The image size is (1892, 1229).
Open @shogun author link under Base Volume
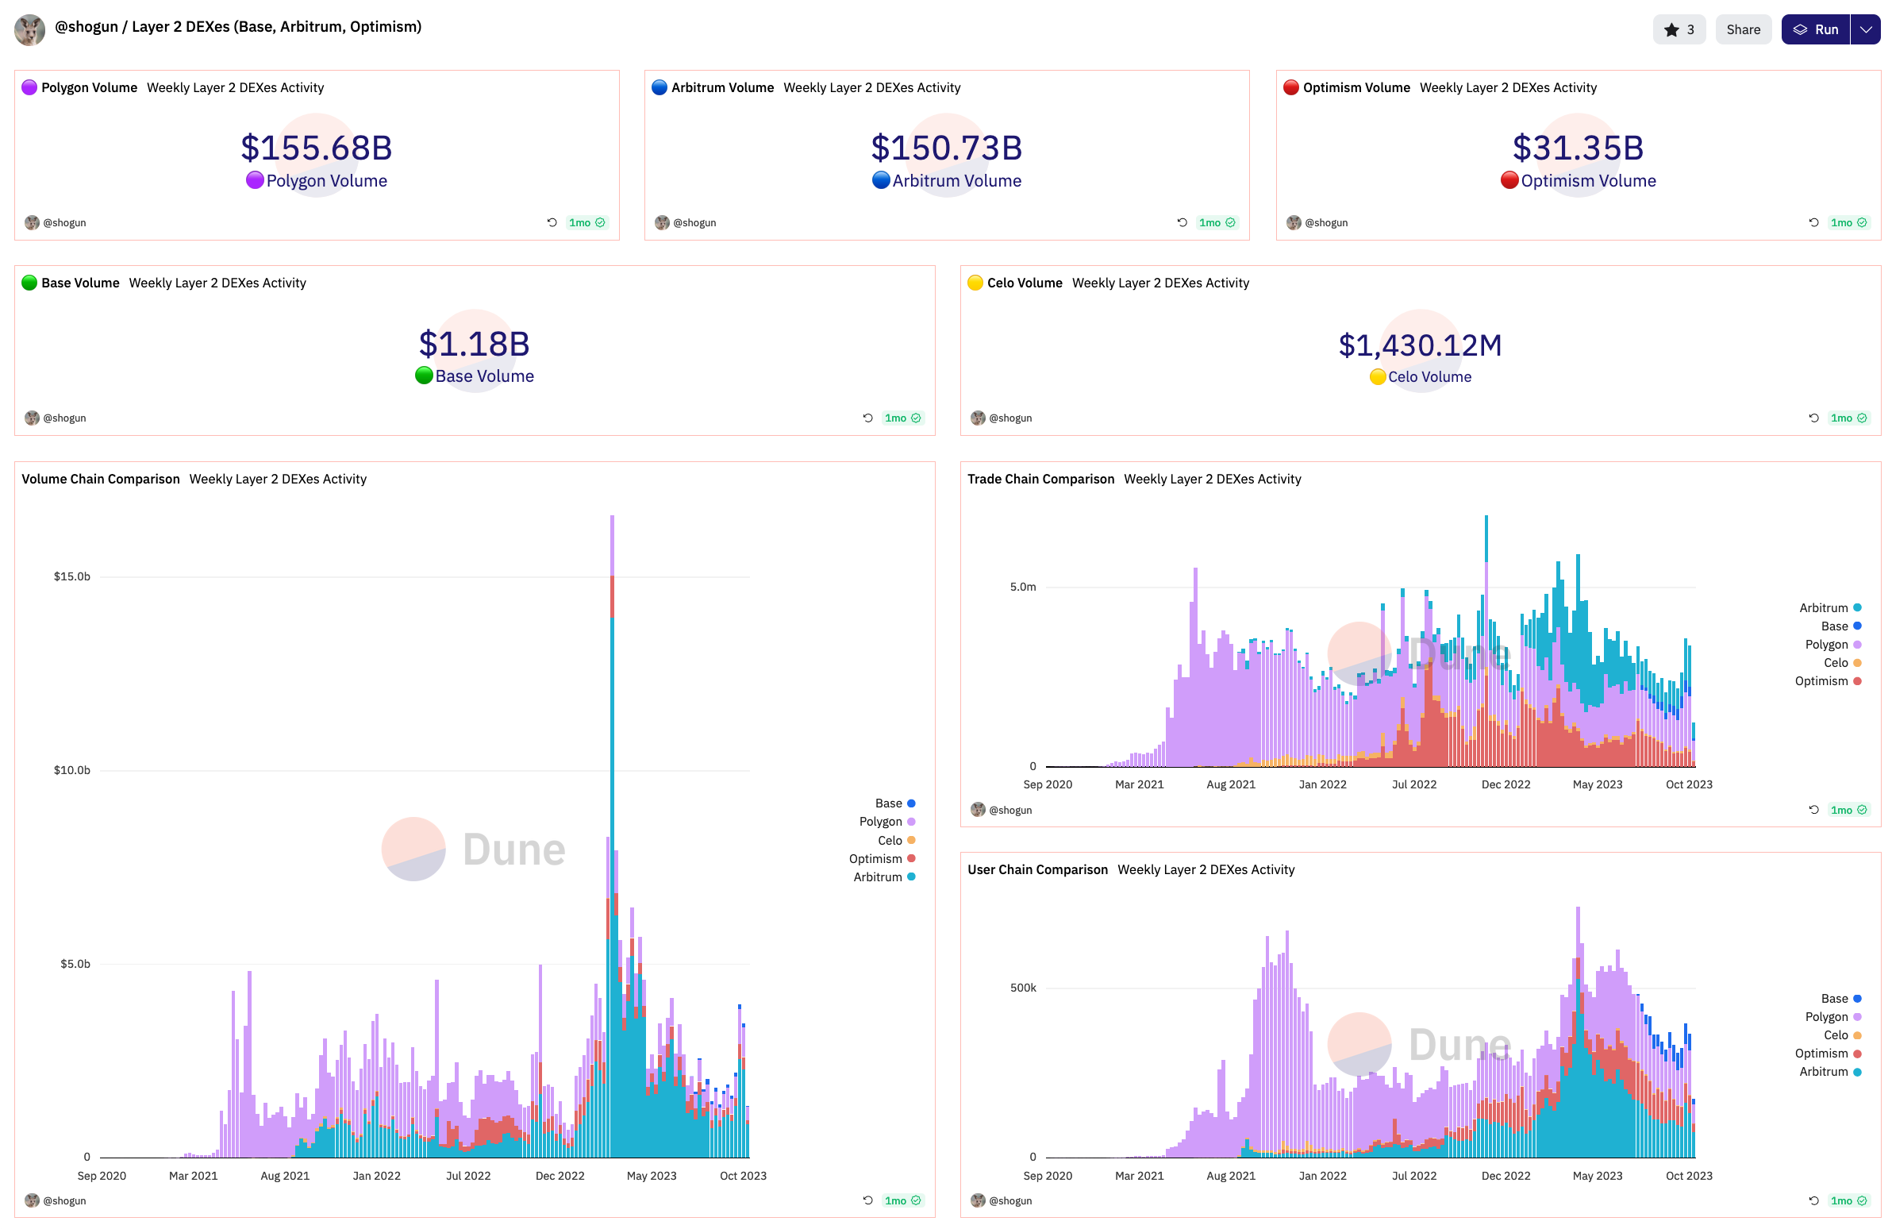(x=63, y=418)
